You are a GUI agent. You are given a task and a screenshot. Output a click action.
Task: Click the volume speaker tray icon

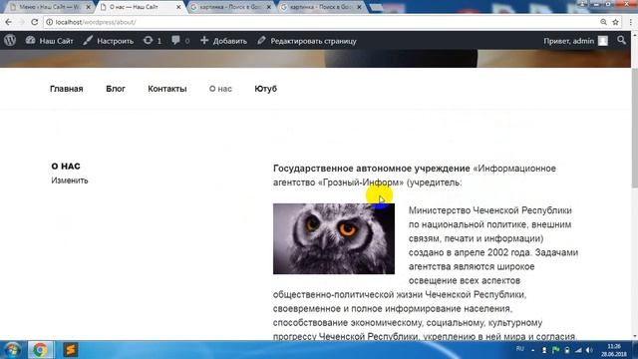point(589,350)
